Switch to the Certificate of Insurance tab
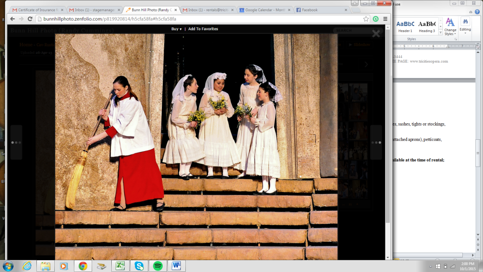Screen dimensions: 483x272 pyautogui.click(x=38, y=10)
